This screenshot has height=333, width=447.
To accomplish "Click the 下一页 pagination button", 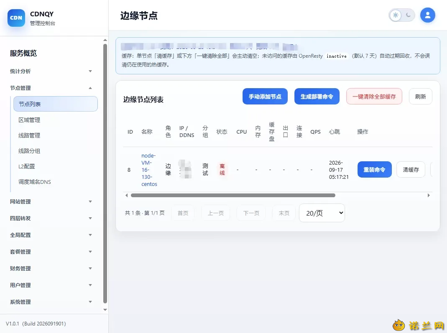I will (x=251, y=213).
